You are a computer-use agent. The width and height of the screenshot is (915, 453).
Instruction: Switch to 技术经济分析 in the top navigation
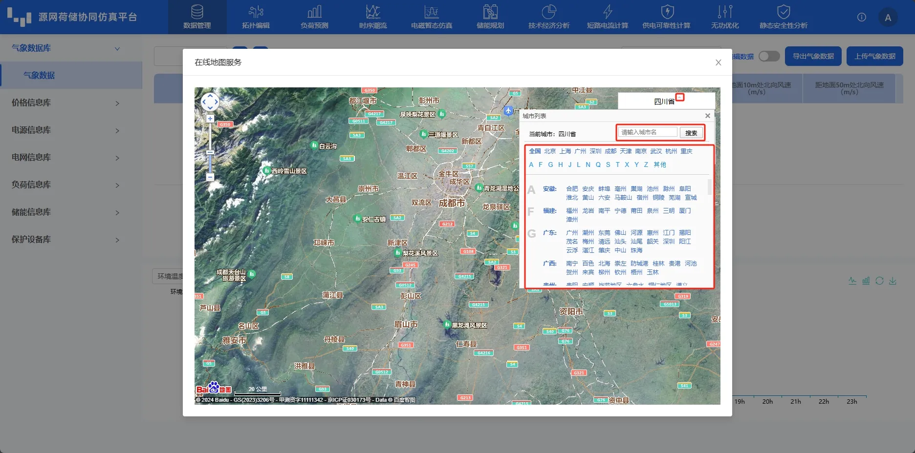[549, 17]
